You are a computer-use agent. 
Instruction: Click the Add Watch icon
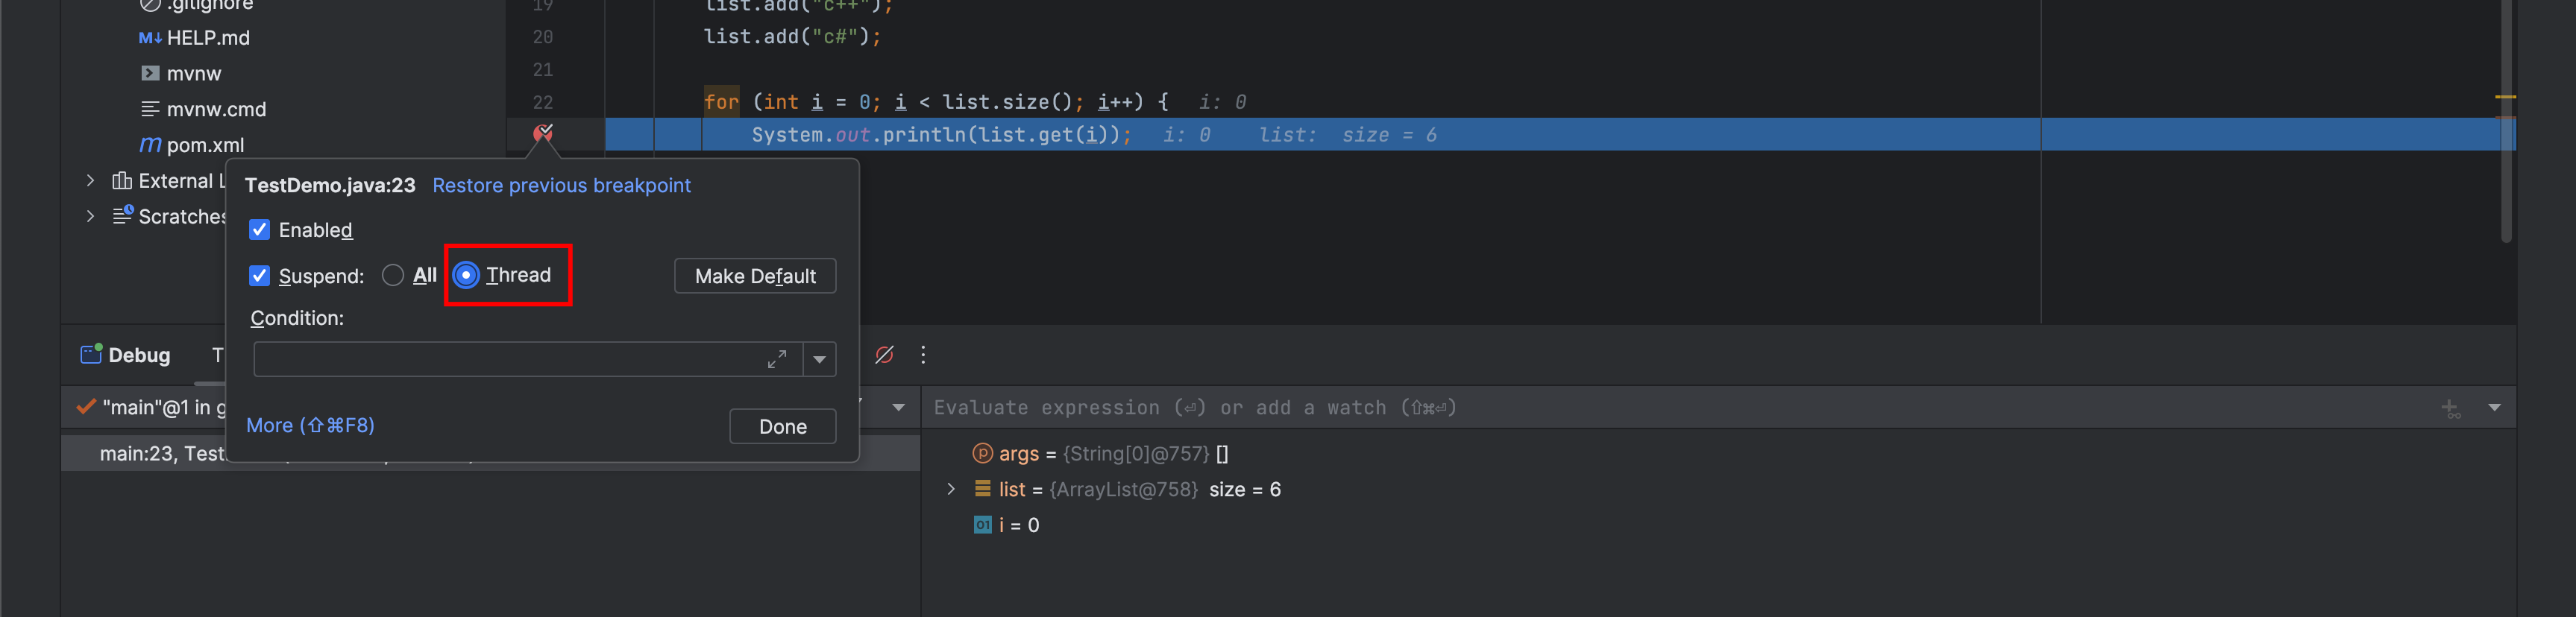[2450, 408]
